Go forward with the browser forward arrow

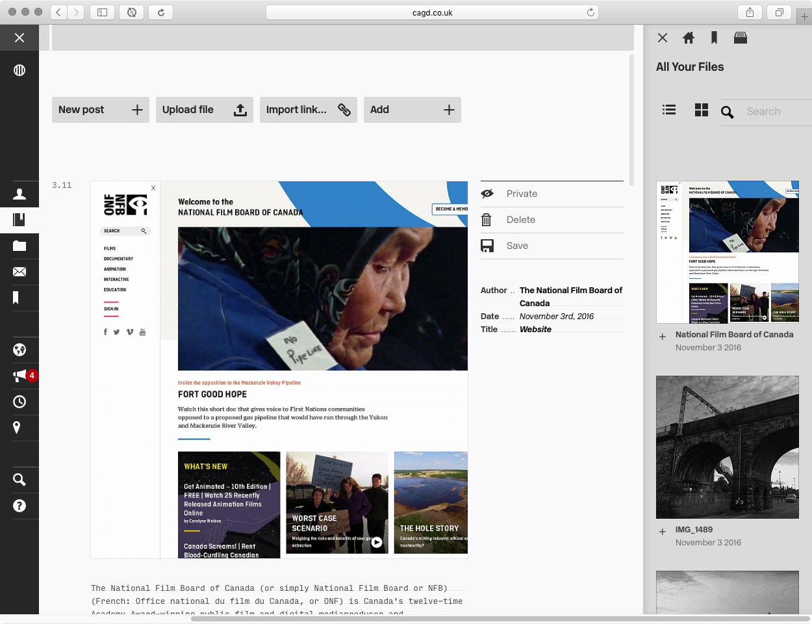(76, 12)
